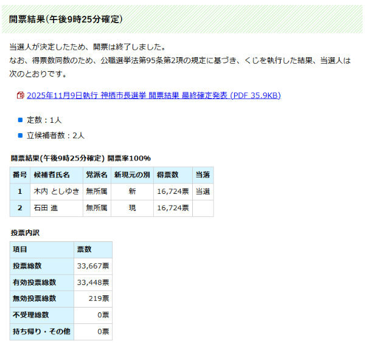Click the 得票数 column header
365x344 pixels.
click(173, 175)
